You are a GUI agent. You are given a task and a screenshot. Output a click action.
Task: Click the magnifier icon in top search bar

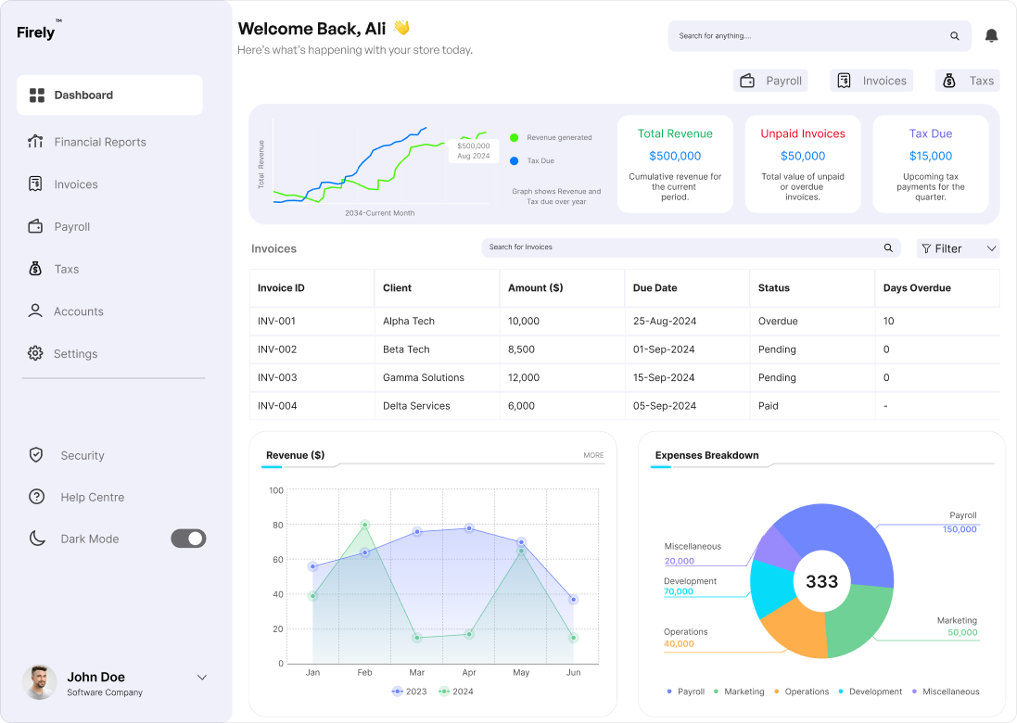coord(954,36)
